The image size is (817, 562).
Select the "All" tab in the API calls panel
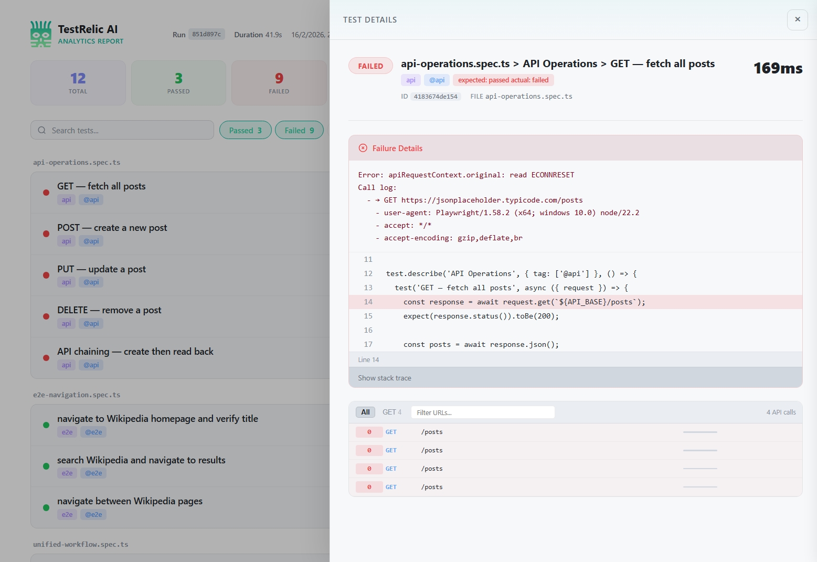[x=365, y=412]
